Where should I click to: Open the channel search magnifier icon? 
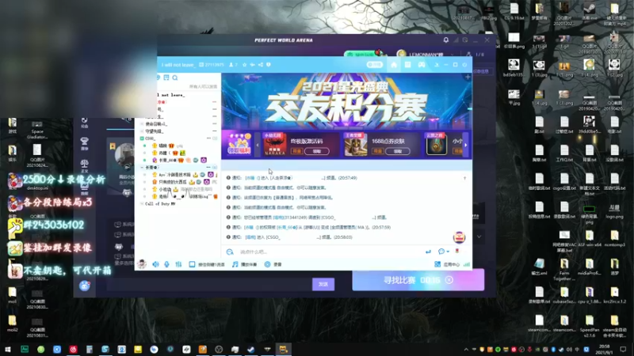(x=175, y=78)
